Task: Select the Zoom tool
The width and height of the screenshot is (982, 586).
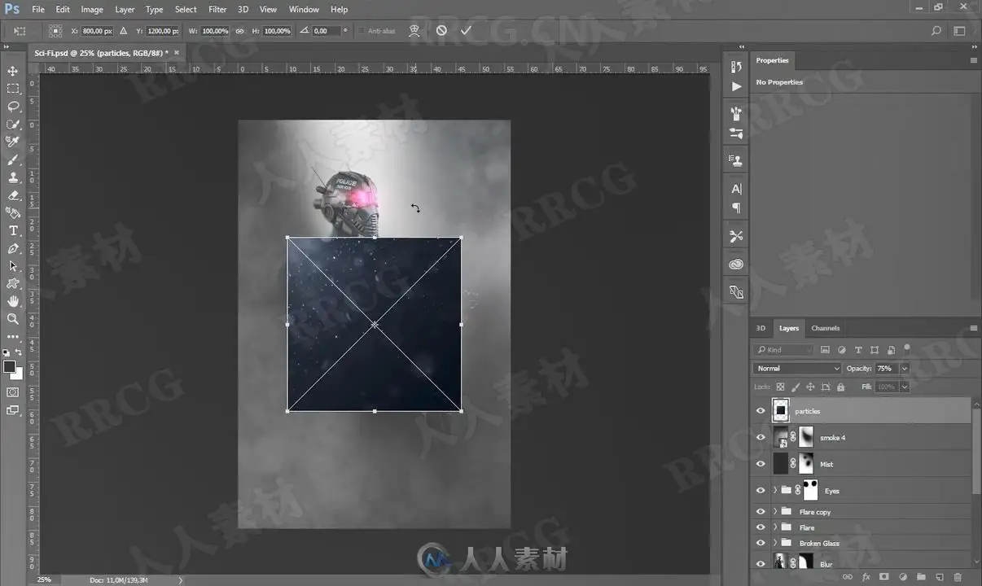Action: click(x=13, y=319)
